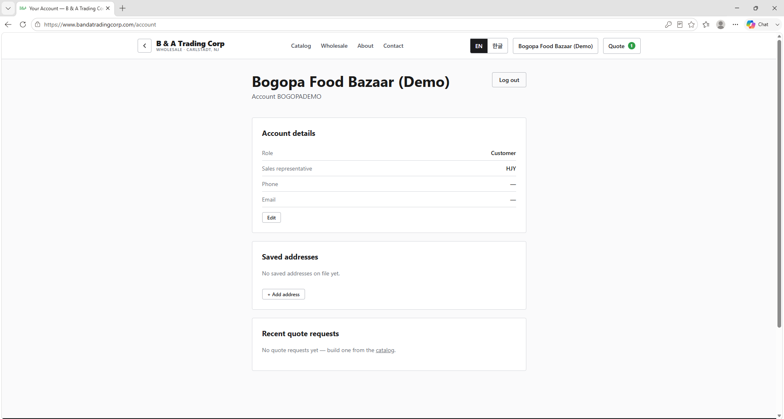Click the "HJY" sales representative value

511,168
